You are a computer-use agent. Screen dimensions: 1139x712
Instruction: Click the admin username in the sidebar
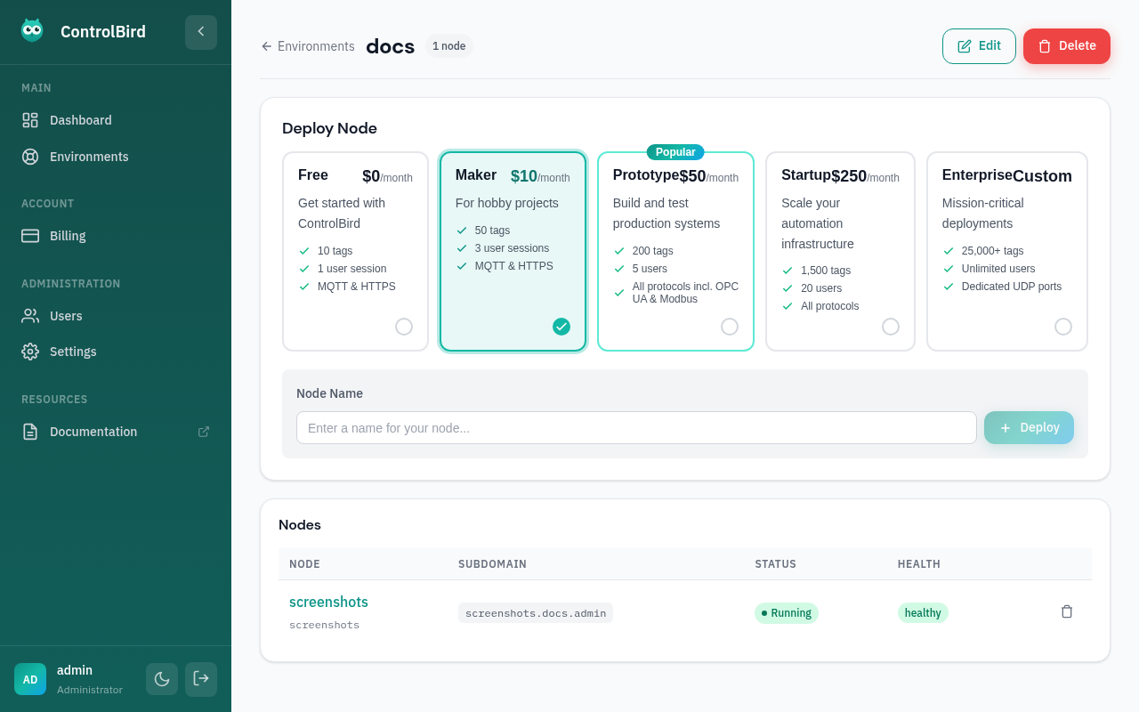[75, 670]
